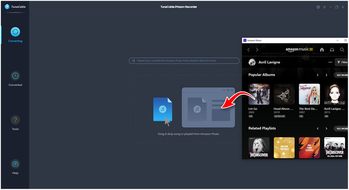Show previous Related Playlists
The image size is (349, 190).
[318, 129]
